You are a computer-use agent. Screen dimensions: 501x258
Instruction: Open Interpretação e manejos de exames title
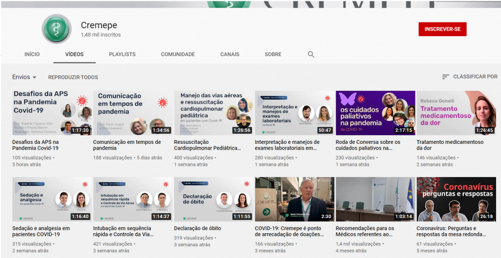coord(287,145)
